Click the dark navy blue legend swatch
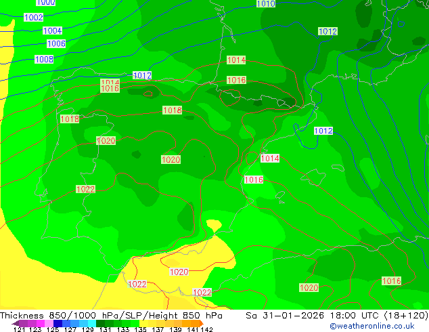The width and height of the screenshot is (429, 332). tap(58, 323)
